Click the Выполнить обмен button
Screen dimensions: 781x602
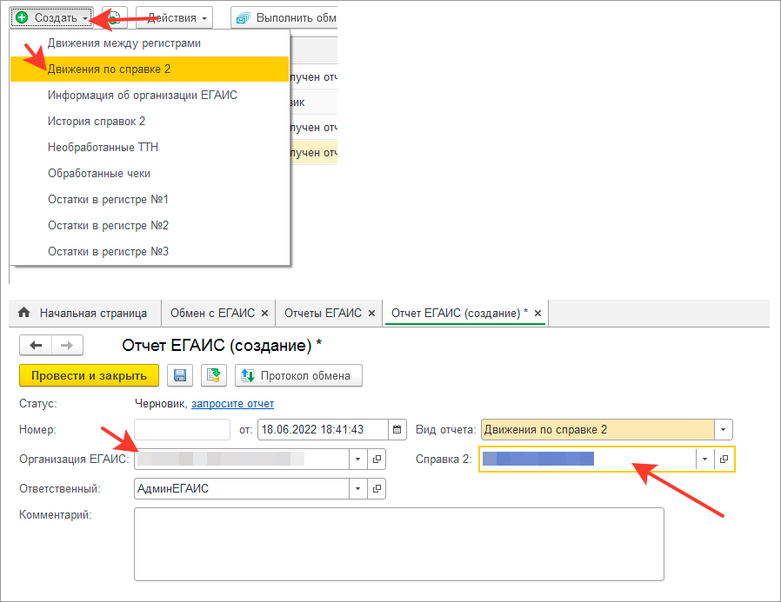[284, 18]
